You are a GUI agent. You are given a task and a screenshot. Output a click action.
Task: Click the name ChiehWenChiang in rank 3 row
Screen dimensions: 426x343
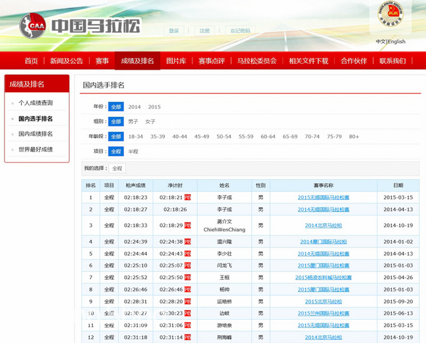(x=225, y=230)
